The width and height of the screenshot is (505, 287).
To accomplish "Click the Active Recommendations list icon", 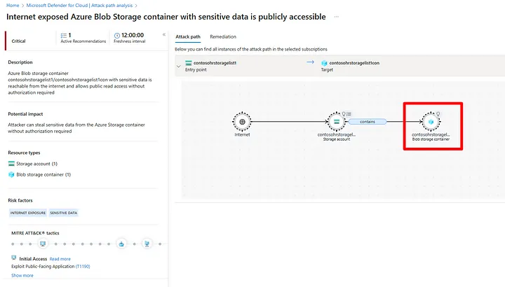I will (x=64, y=36).
